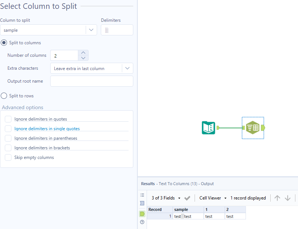Click the metadata list icon in Results panel

point(142,195)
